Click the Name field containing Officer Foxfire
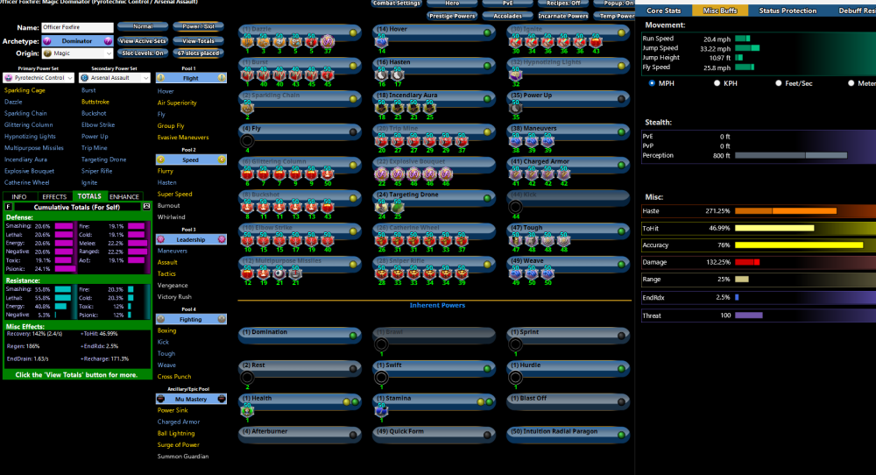The height and width of the screenshot is (475, 876). click(78, 28)
